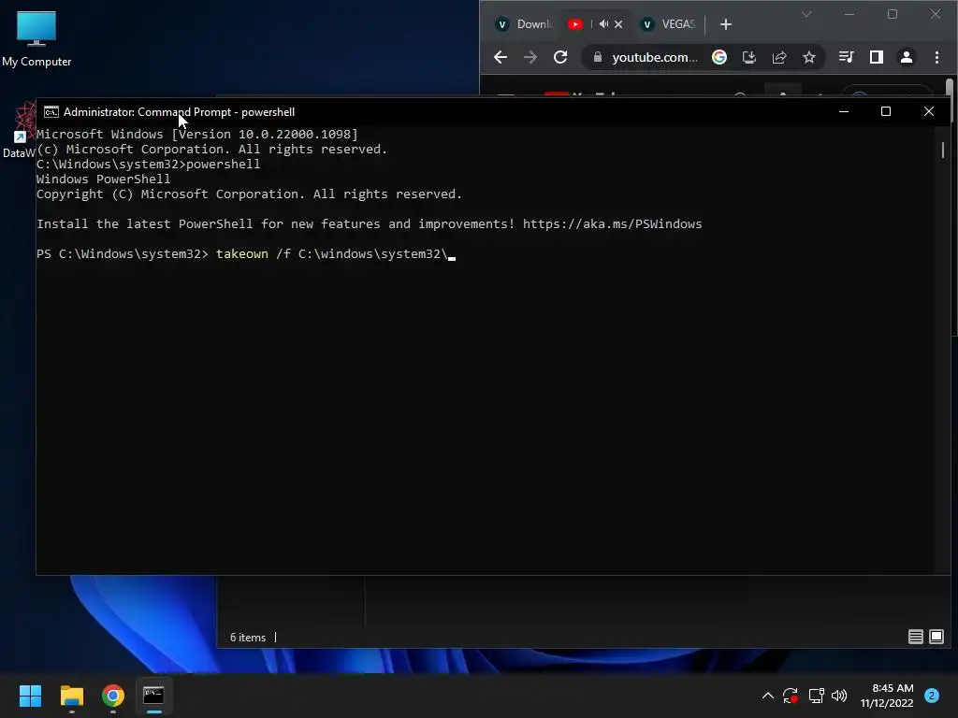Go forward in the Chrome browser
The image size is (958, 718).
[x=530, y=57]
